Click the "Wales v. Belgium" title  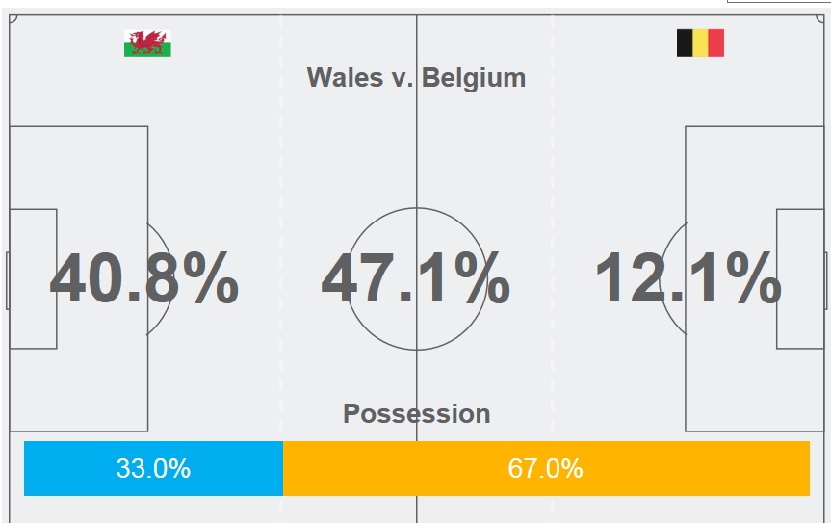pyautogui.click(x=416, y=78)
